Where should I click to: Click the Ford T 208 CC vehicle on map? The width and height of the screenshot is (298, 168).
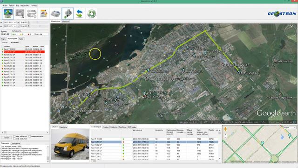coord(239,71)
